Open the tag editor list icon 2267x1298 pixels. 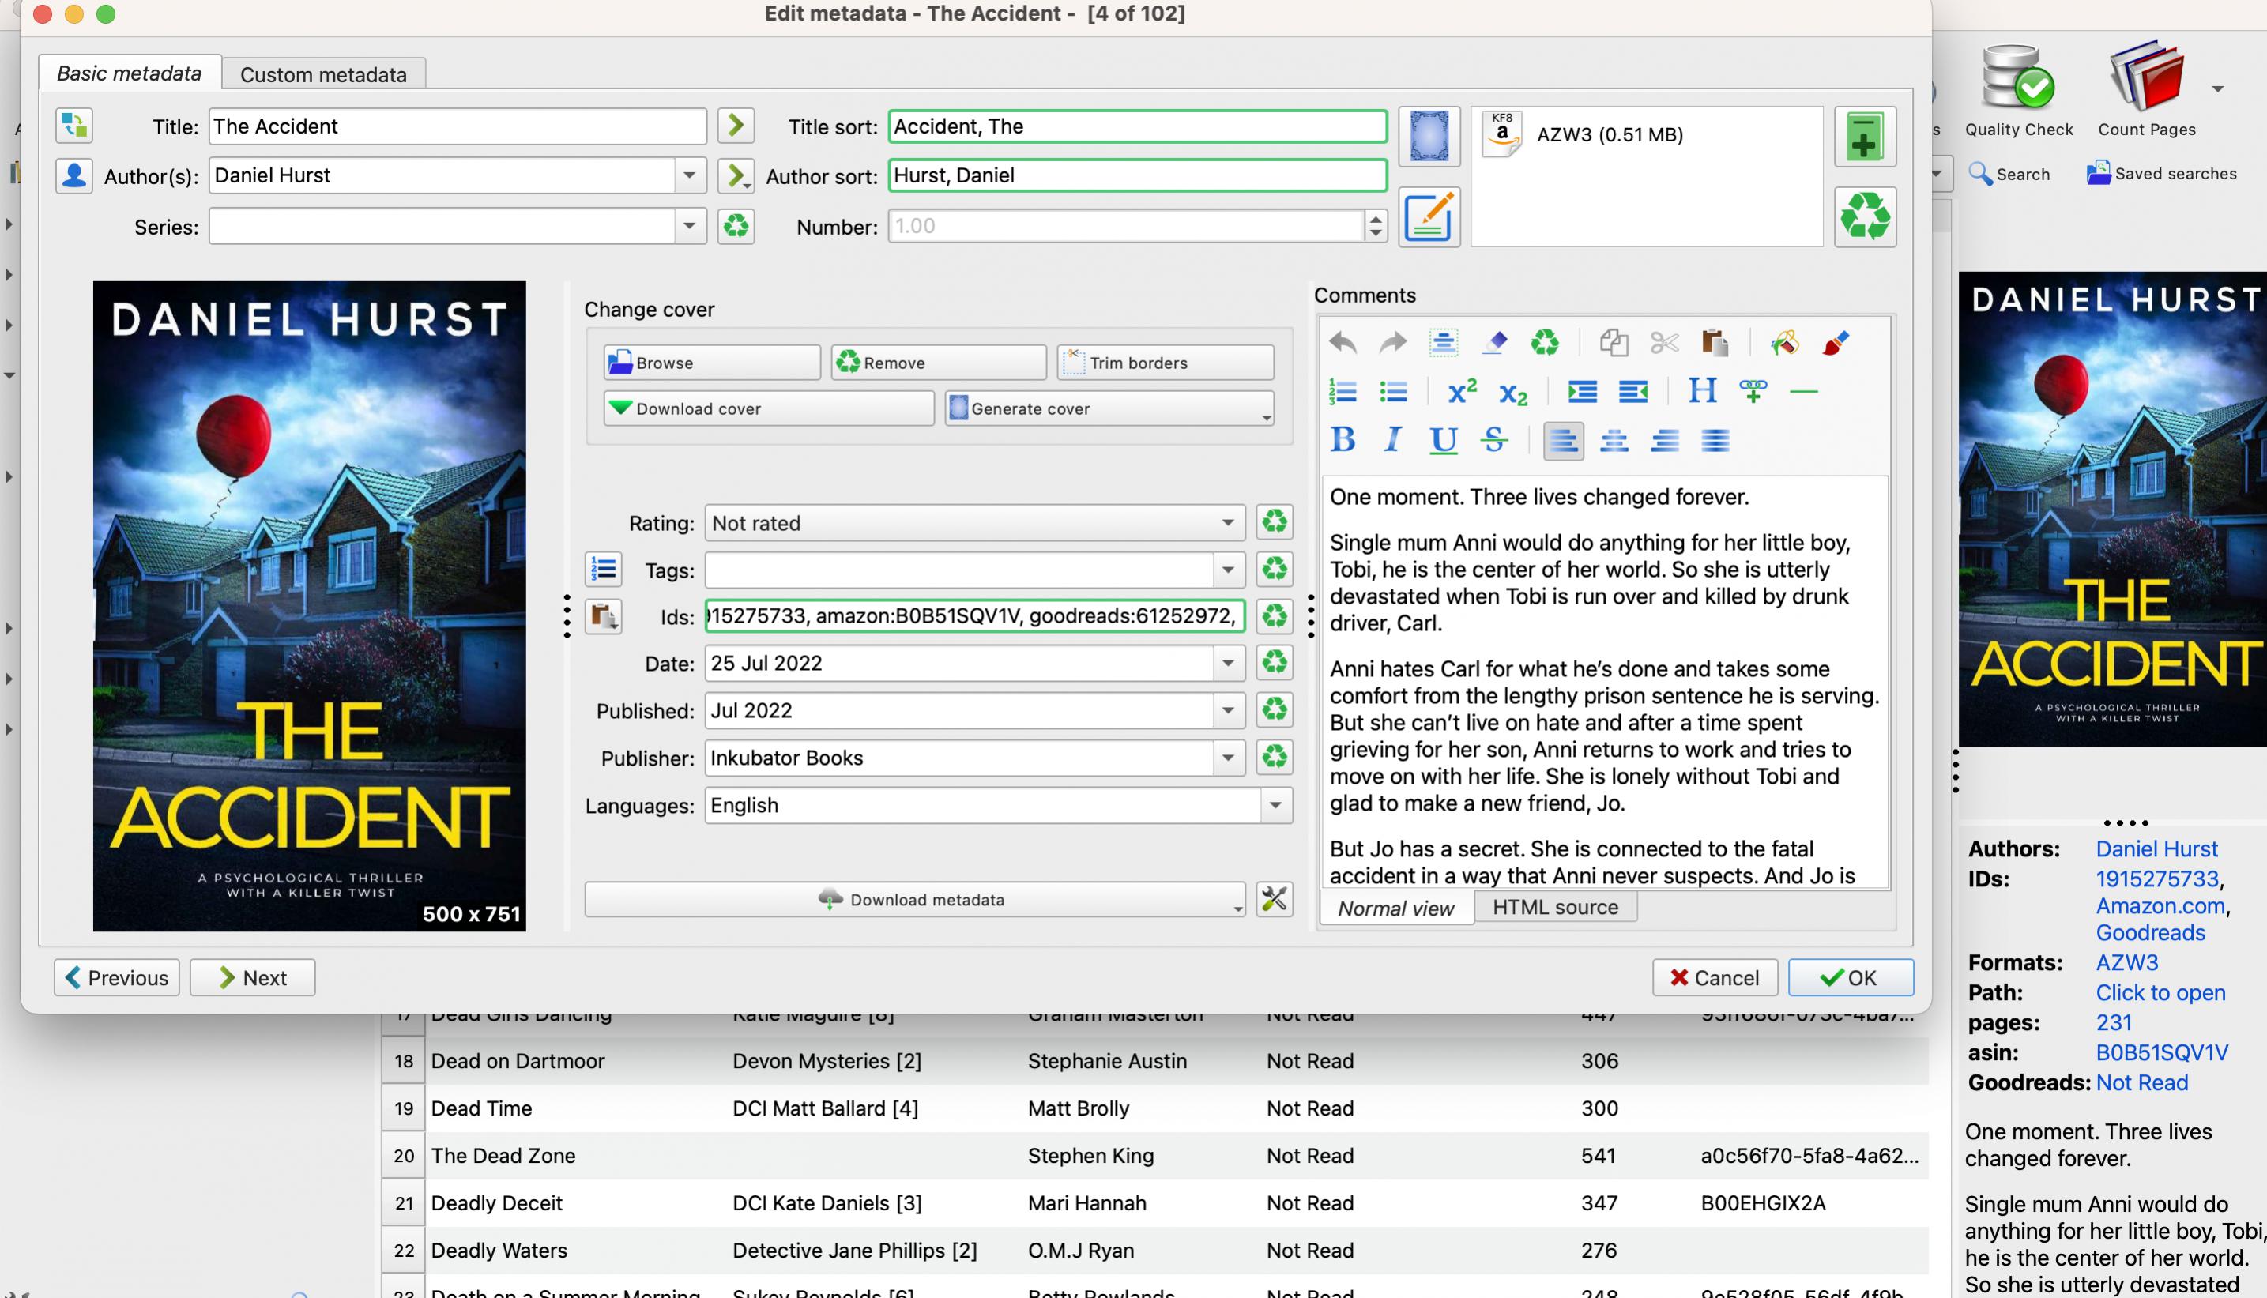tap(604, 569)
